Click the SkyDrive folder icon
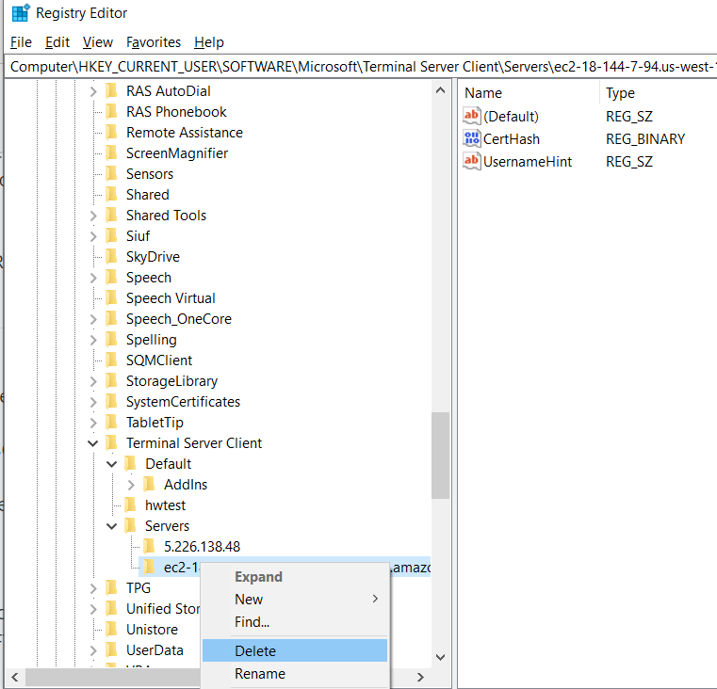 tap(111, 256)
